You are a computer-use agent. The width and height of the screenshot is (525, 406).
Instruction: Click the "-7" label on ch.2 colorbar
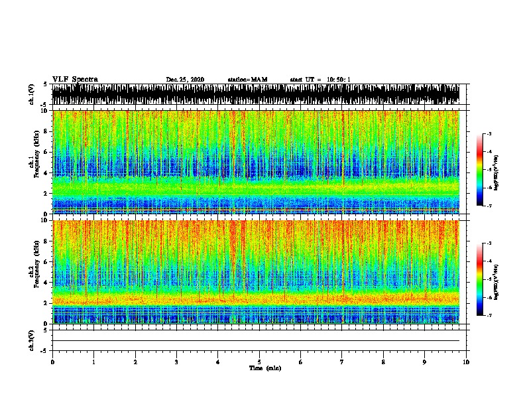[489, 315]
